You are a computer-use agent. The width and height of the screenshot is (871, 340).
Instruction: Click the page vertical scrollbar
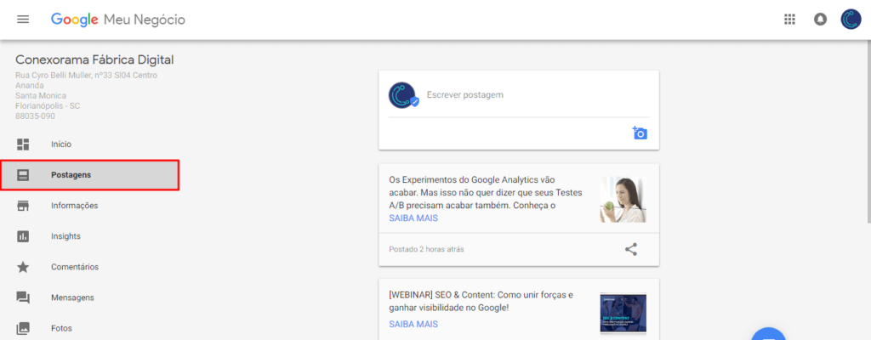pyautogui.click(x=868, y=131)
